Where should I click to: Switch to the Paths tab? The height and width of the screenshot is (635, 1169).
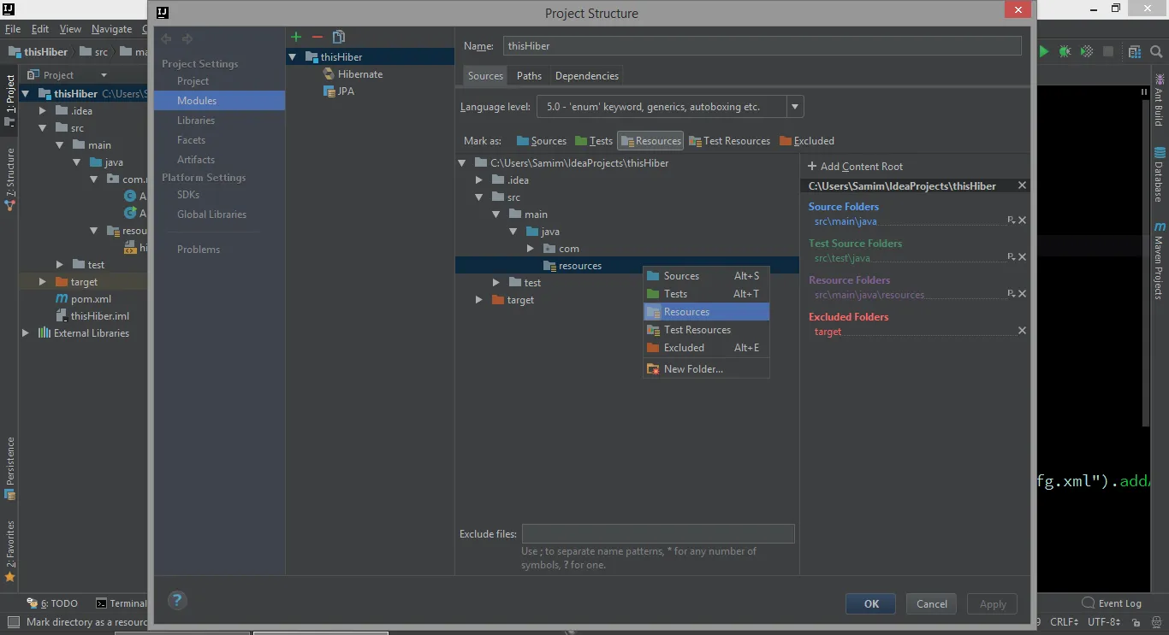point(529,76)
